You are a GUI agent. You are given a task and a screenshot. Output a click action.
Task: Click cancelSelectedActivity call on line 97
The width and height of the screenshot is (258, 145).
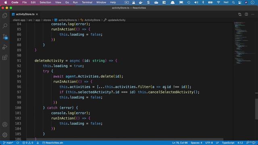171,92
